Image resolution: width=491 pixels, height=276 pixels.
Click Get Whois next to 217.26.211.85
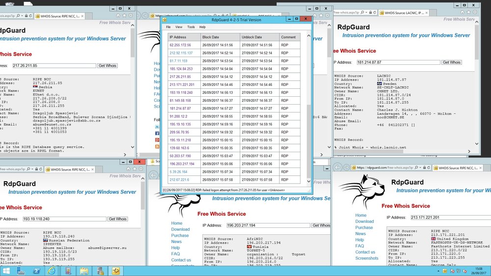(x=108, y=65)
